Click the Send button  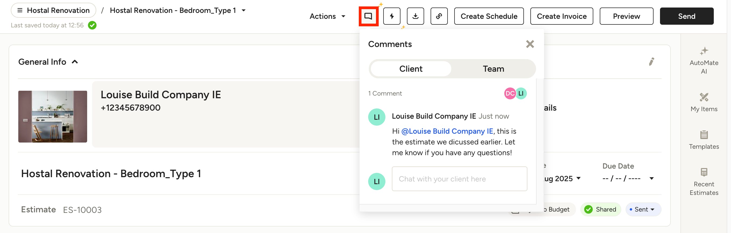[686, 16]
